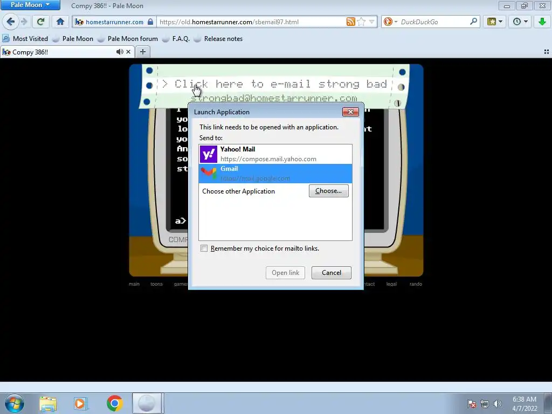
Task: Open Windows Explorer from the taskbar
Action: tap(48, 403)
